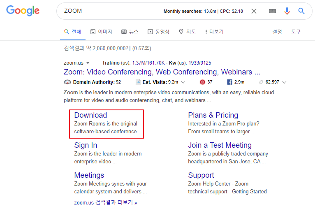The image size is (315, 209).
Task: Expand the 더보기 menu
Action: click(214, 32)
